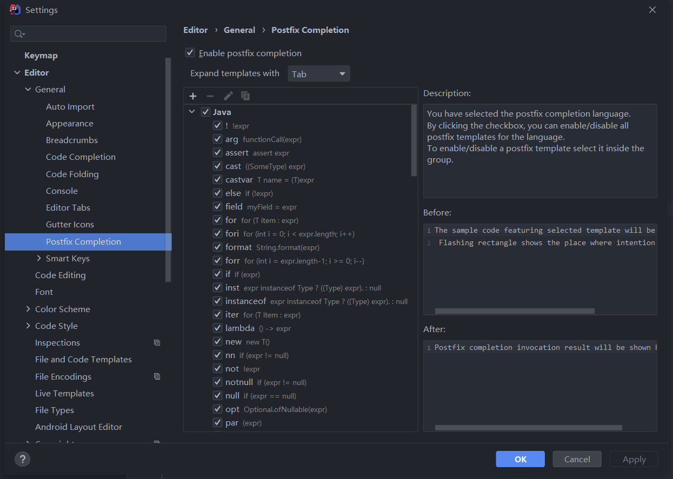Expand the Smart Keys node

coord(39,259)
